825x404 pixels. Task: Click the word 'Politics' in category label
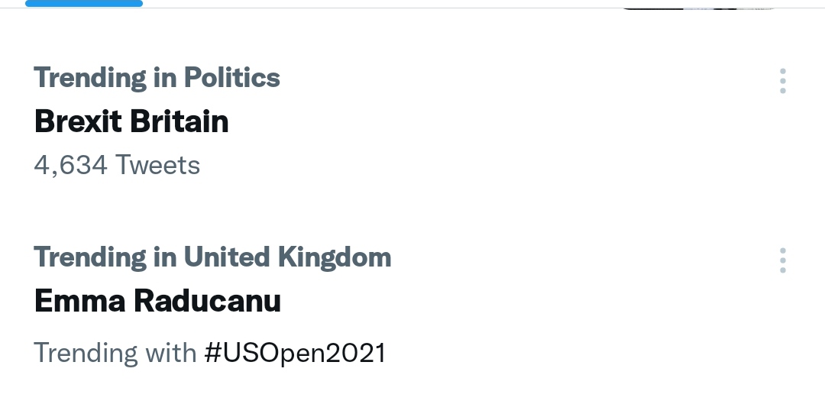[x=231, y=77]
